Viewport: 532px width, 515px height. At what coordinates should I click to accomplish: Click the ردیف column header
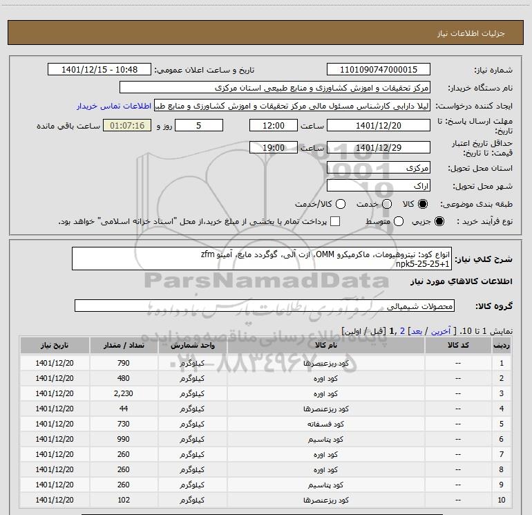click(x=502, y=345)
